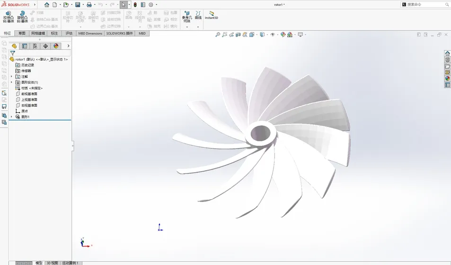Switch to the 草图 ribbon tab

(22, 34)
